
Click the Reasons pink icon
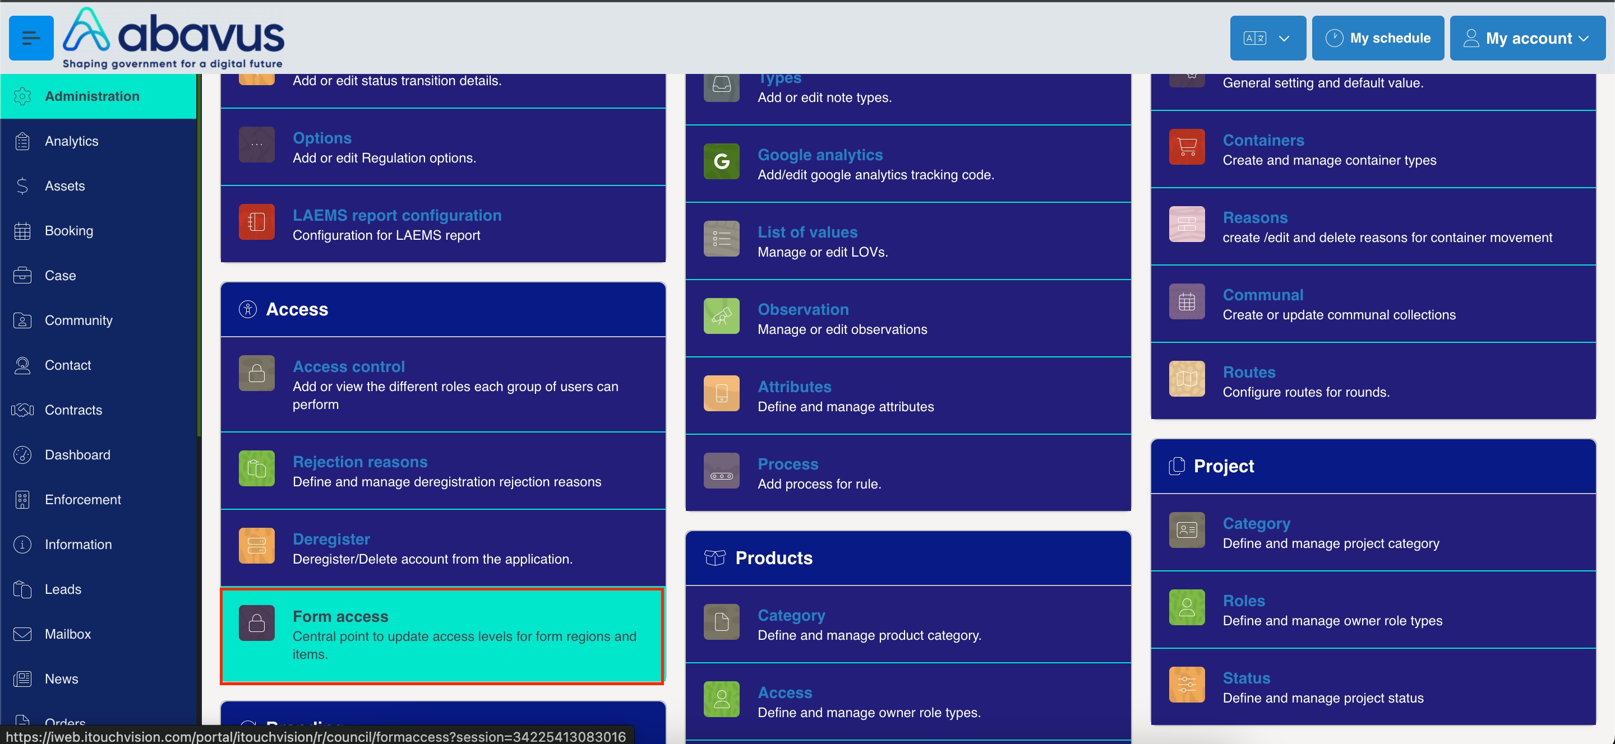tap(1187, 224)
